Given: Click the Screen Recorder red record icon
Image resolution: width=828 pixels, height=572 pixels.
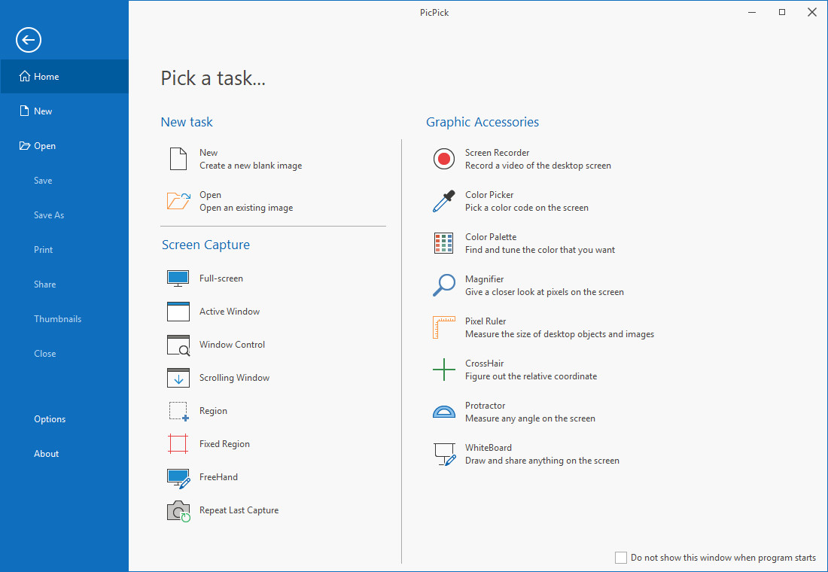Looking at the screenshot, I should pos(444,159).
